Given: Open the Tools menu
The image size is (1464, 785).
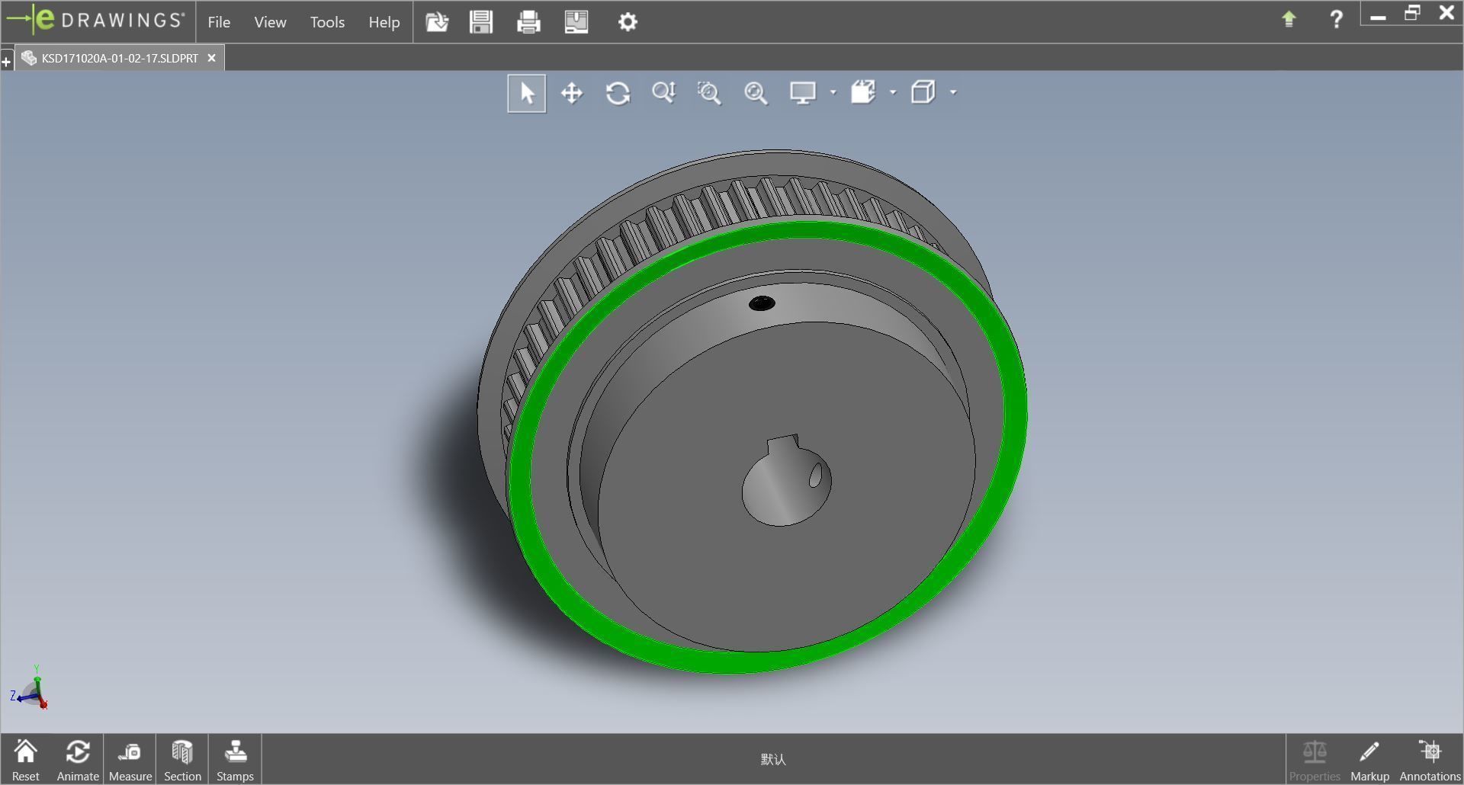Looking at the screenshot, I should (x=327, y=22).
